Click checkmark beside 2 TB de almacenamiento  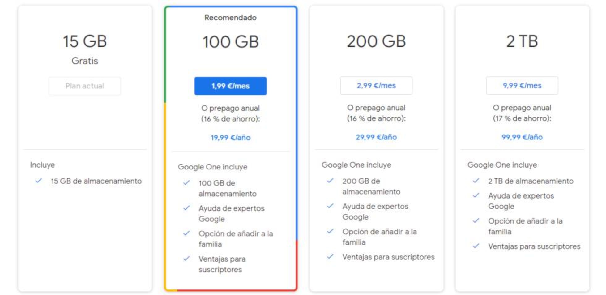pyautogui.click(x=476, y=181)
